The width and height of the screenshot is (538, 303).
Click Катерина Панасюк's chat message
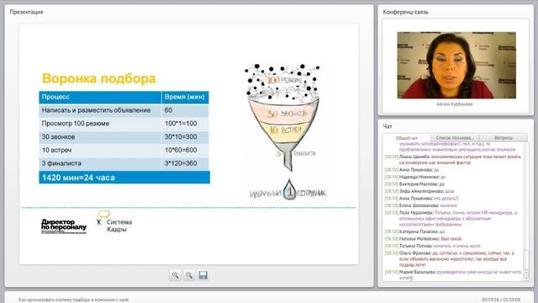coord(414,232)
